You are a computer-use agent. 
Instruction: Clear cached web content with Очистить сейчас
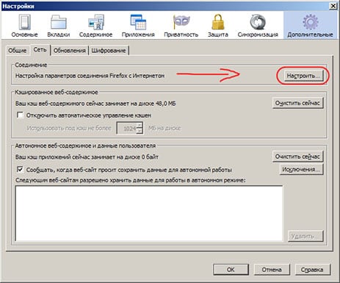click(x=297, y=103)
